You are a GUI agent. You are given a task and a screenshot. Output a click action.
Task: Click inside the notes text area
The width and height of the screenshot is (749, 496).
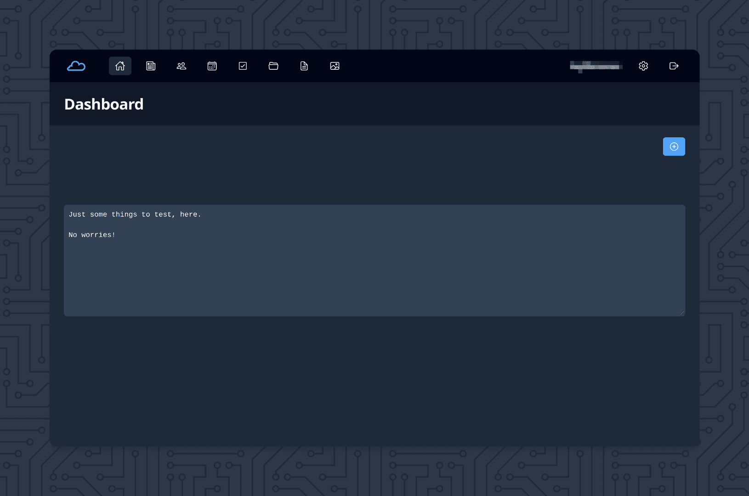pyautogui.click(x=374, y=260)
